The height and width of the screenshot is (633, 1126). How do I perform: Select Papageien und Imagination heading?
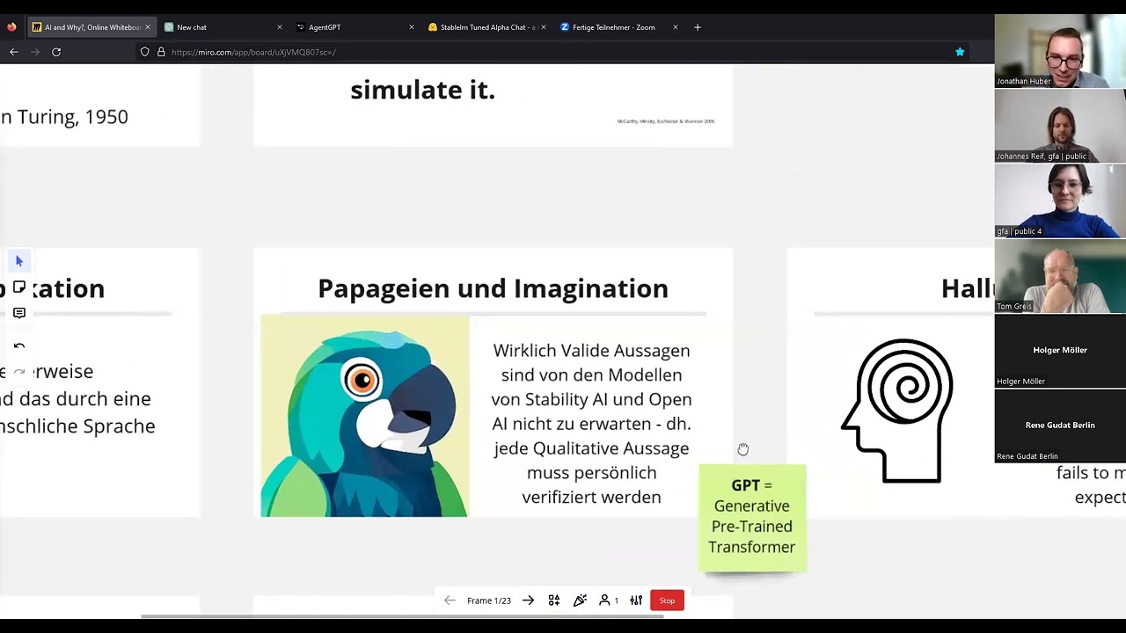pyautogui.click(x=493, y=288)
